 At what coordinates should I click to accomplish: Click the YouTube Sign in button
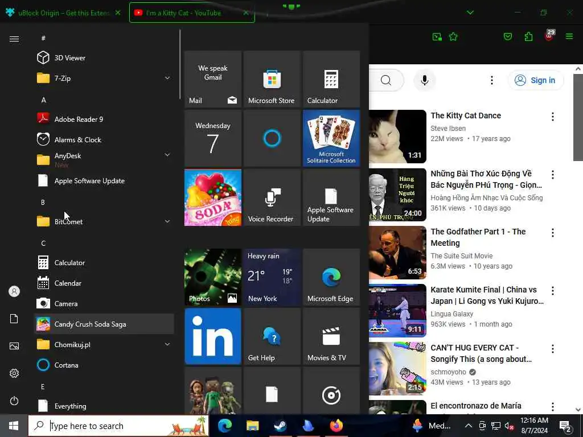536,80
